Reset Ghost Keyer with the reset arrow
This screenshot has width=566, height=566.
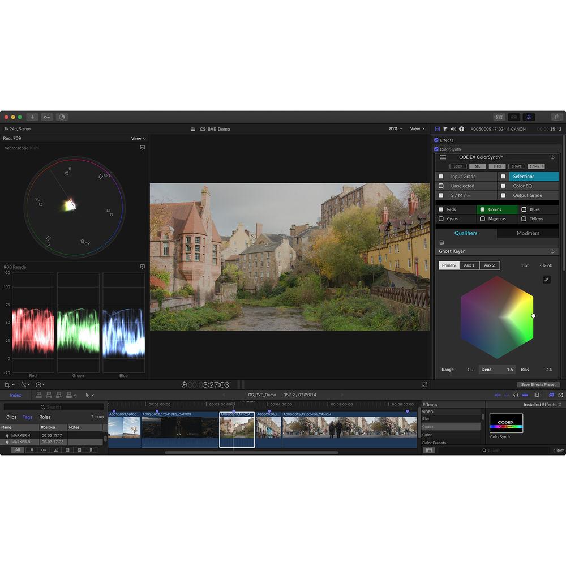pos(552,251)
